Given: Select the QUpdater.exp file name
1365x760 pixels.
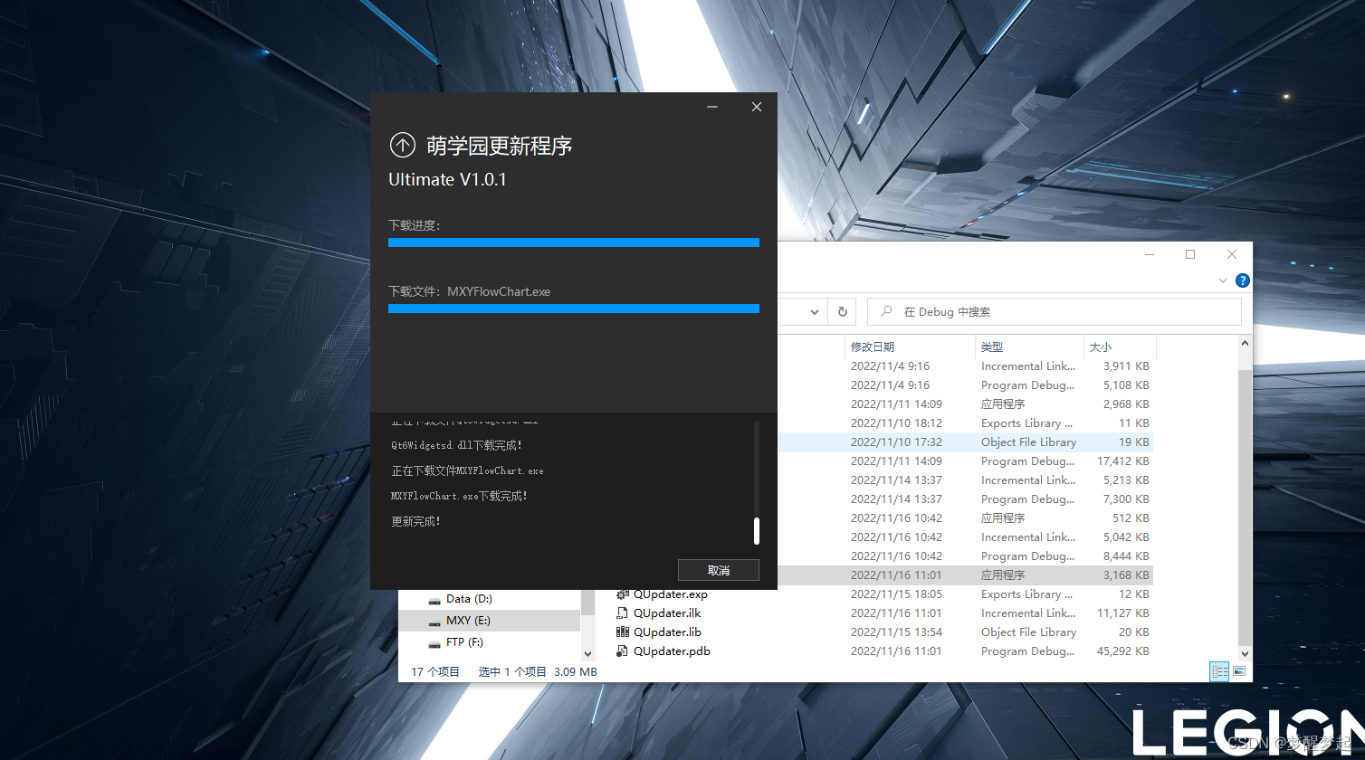Looking at the screenshot, I should pyautogui.click(x=671, y=594).
